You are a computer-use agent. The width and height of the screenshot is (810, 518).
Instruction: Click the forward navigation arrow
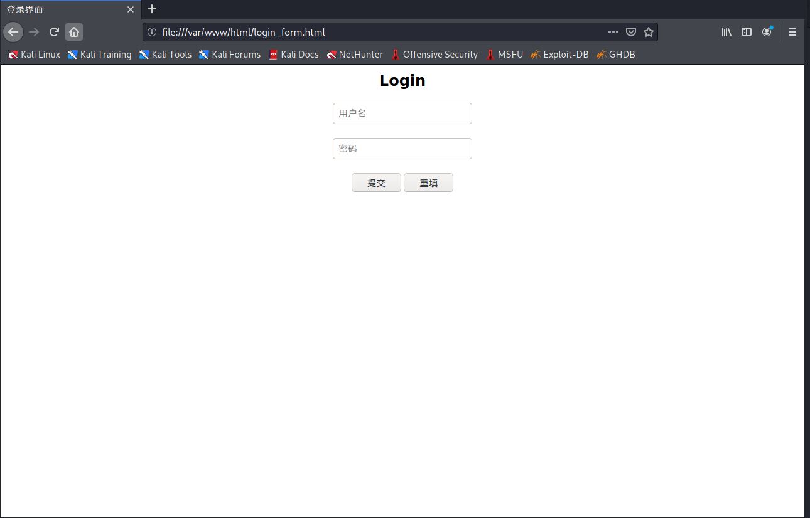pos(34,32)
